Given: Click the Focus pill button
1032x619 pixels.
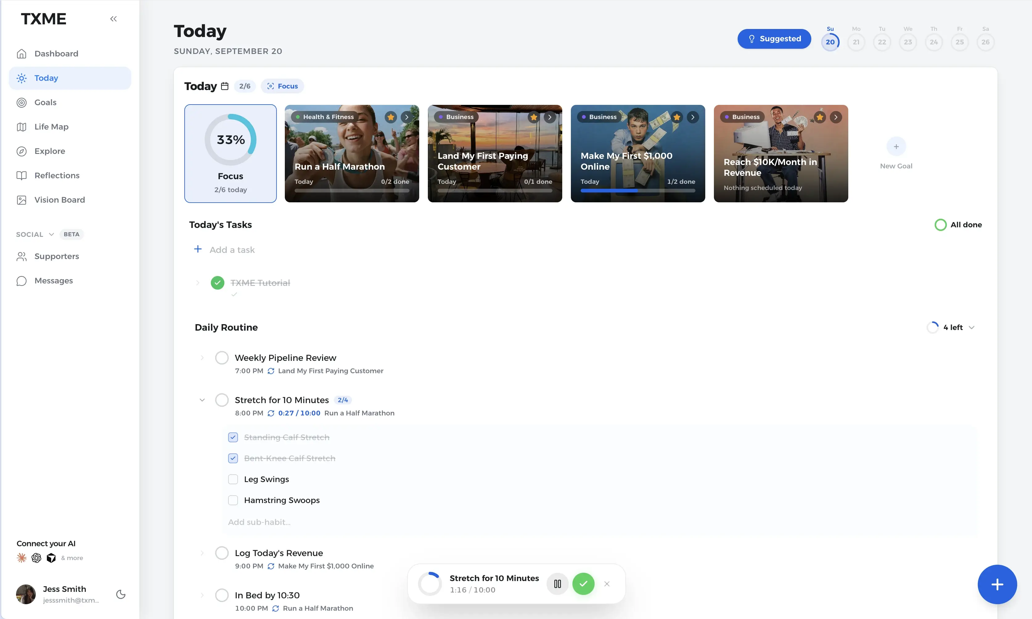Looking at the screenshot, I should point(282,86).
